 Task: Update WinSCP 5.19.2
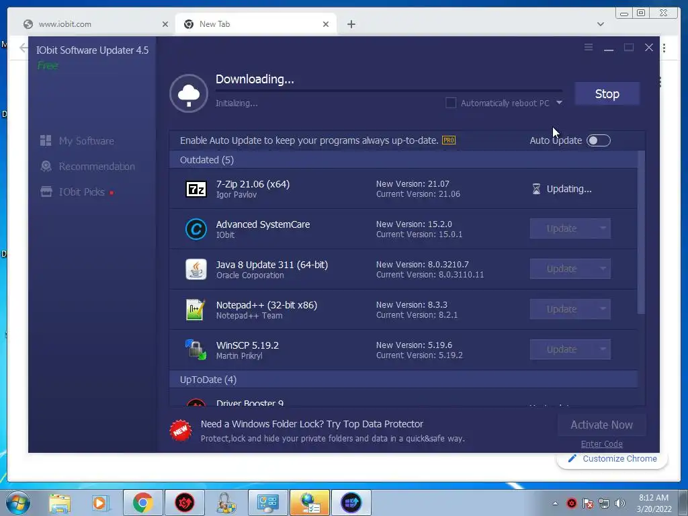pos(562,349)
